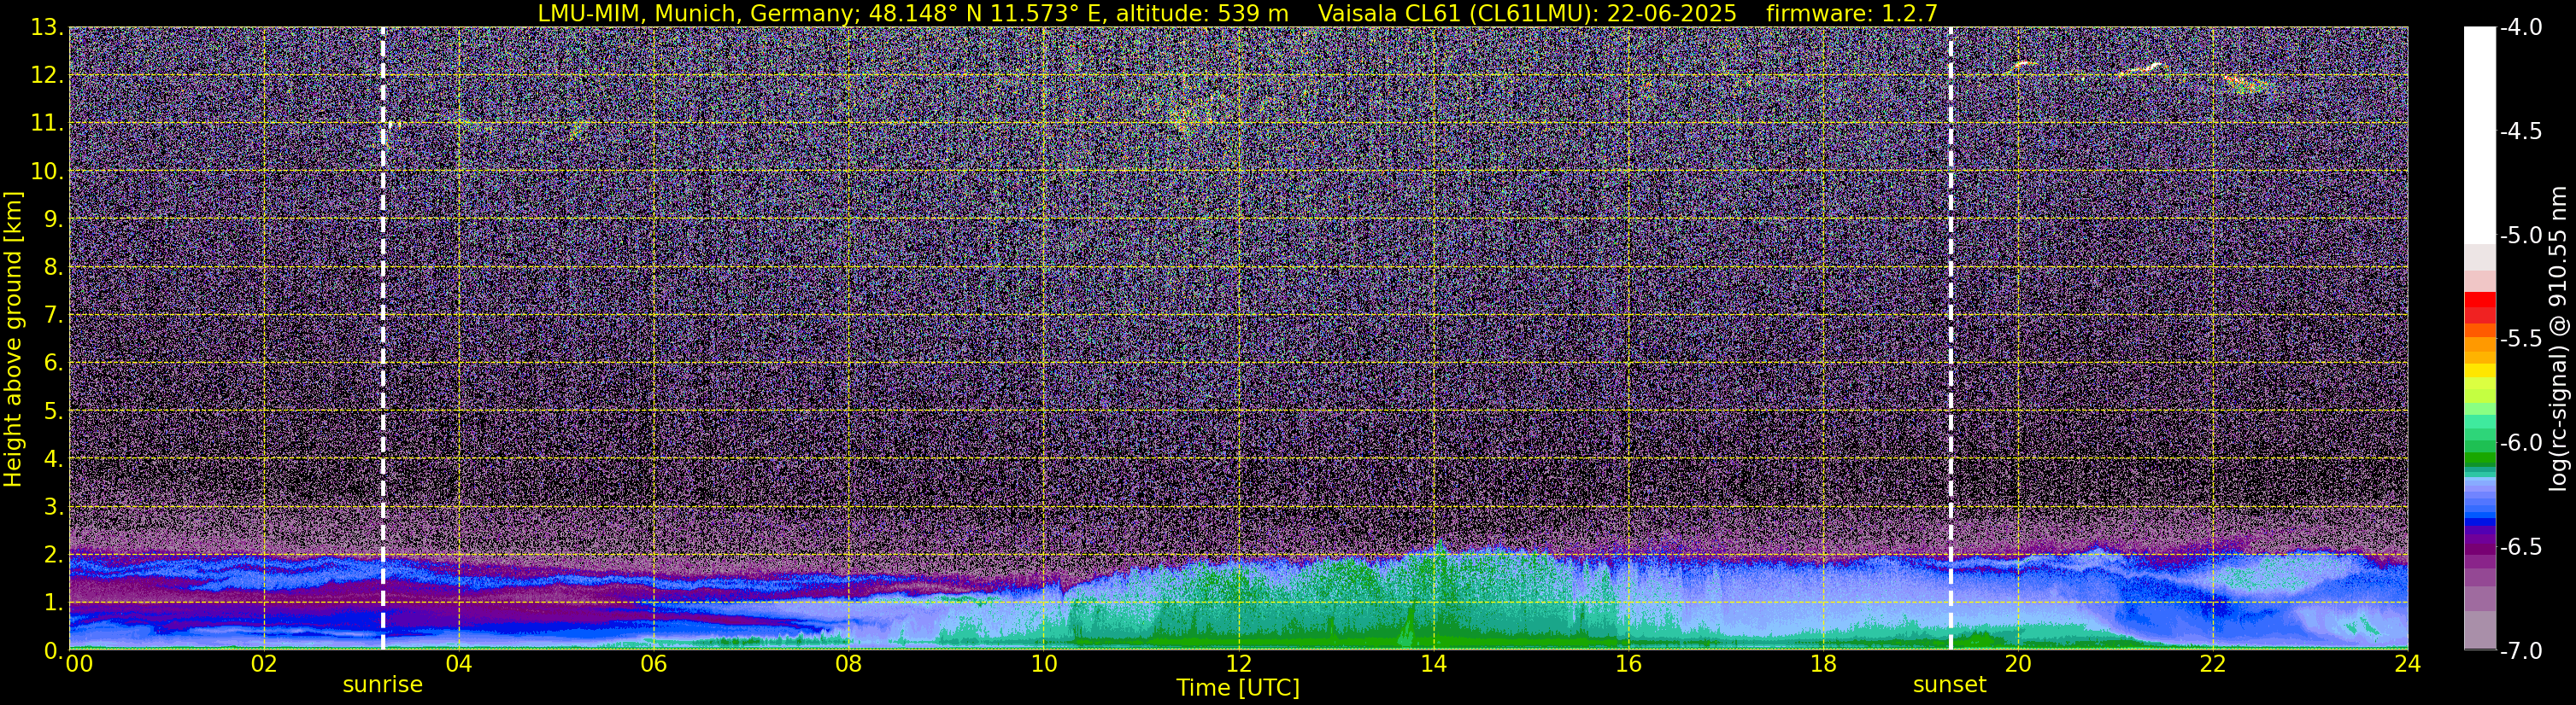Click the "02" time axis tick label
This screenshot has height=705, width=2576.
pyautogui.click(x=264, y=664)
